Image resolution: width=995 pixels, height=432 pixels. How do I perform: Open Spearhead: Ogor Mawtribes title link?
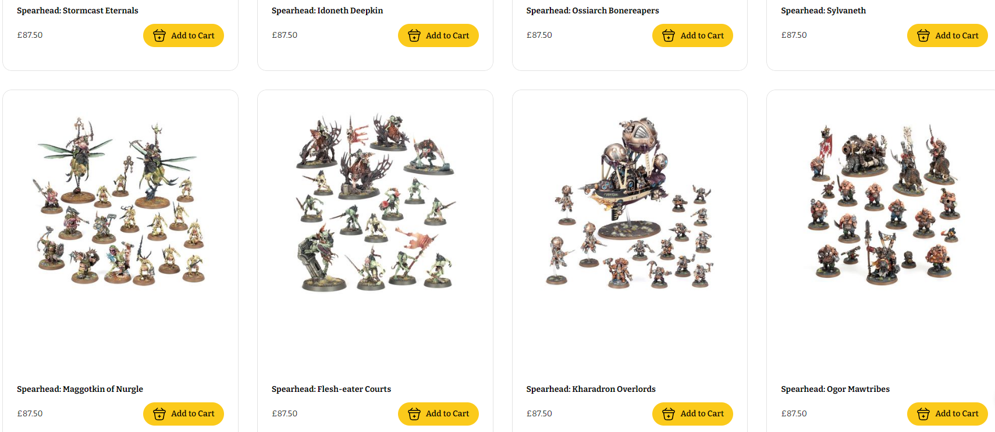pyautogui.click(x=835, y=389)
